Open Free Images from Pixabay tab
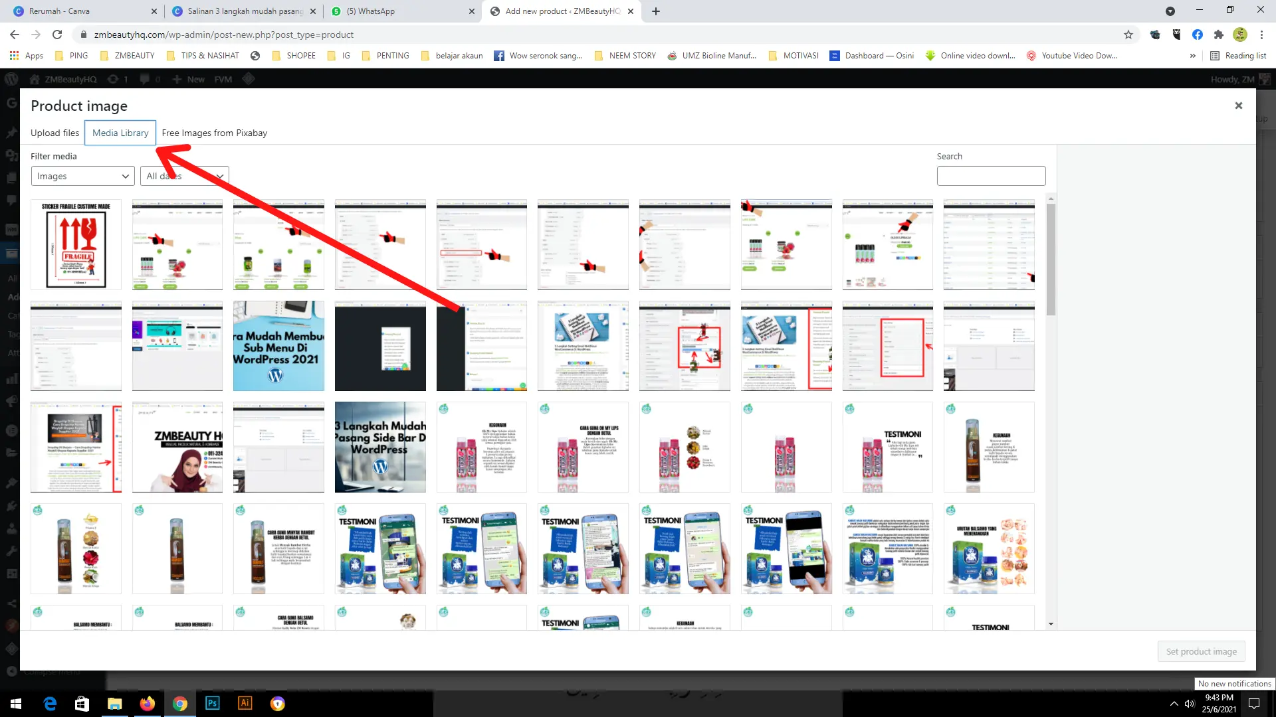 [x=214, y=133]
